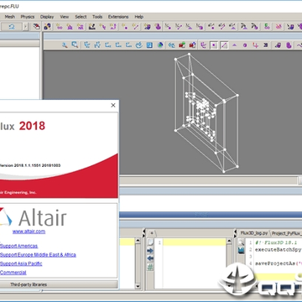
Task: Toggle volume display purple dot button
Action: click(245, 45)
